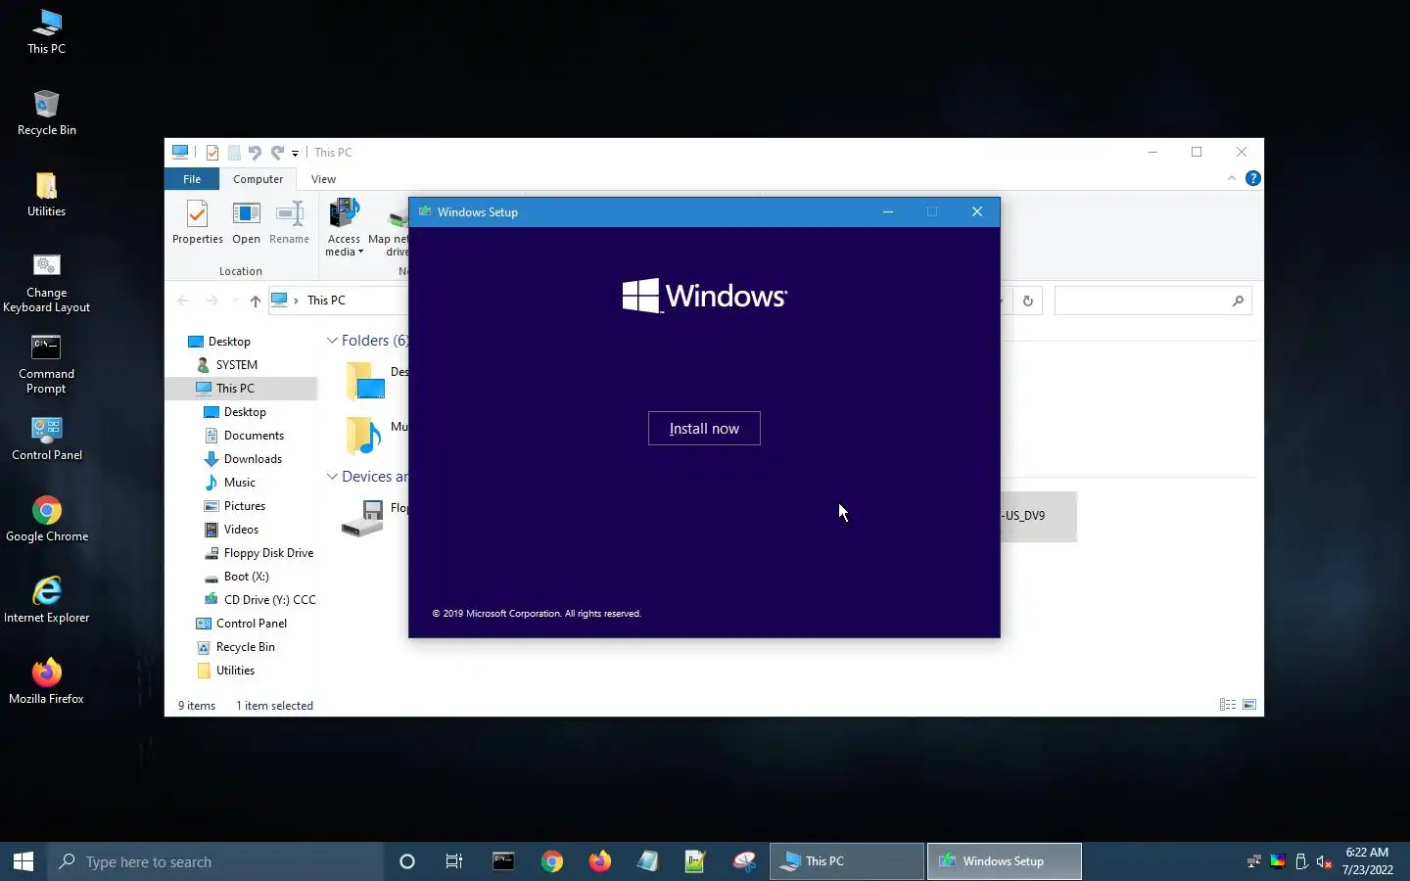Screen dimensions: 1410x881
Task: Click the taskbar search box
Action: coord(215,861)
